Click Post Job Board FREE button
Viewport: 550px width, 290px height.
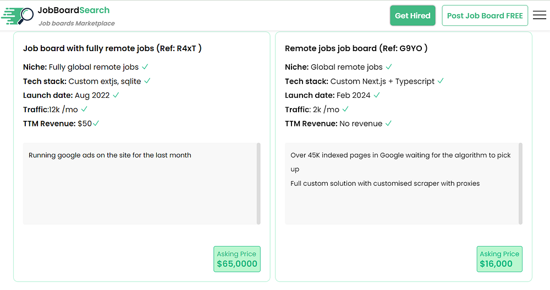(485, 15)
